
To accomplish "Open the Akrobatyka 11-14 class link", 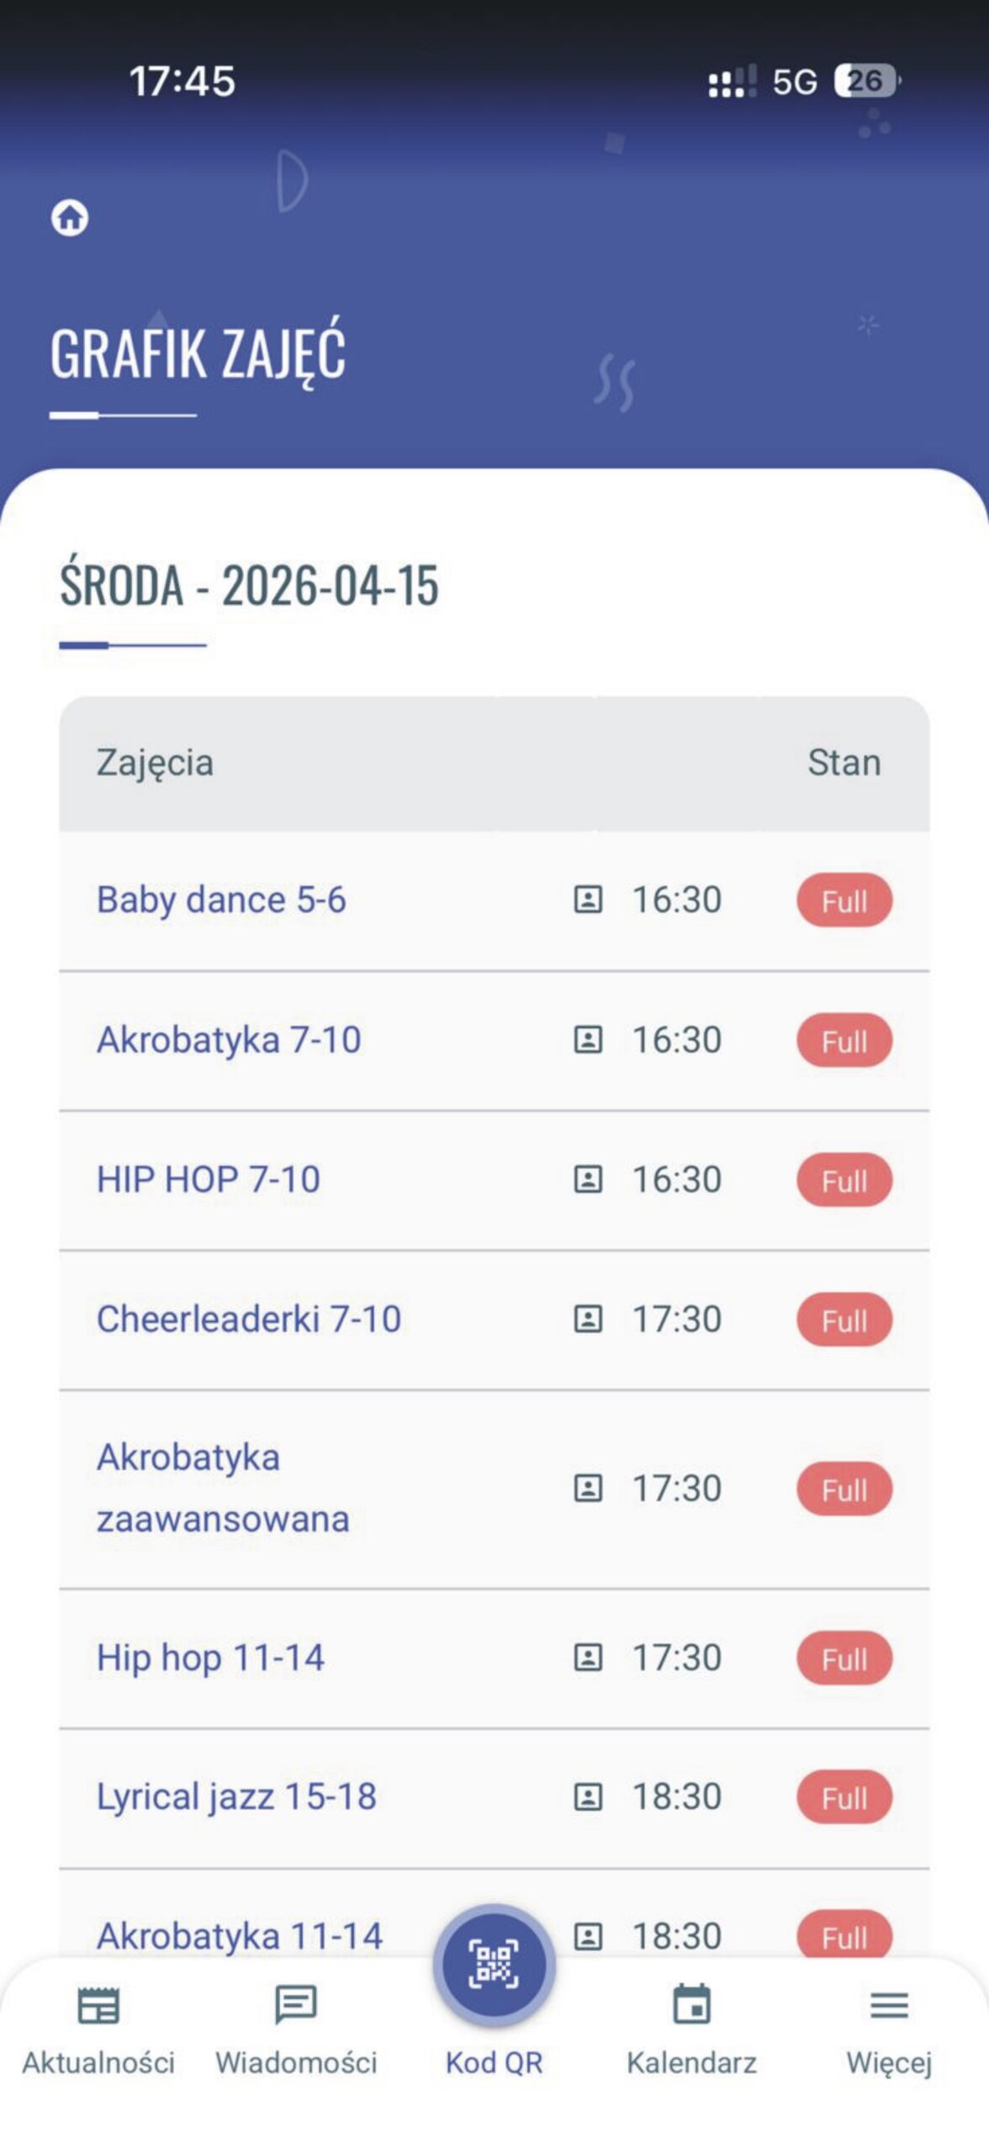I will point(240,1935).
